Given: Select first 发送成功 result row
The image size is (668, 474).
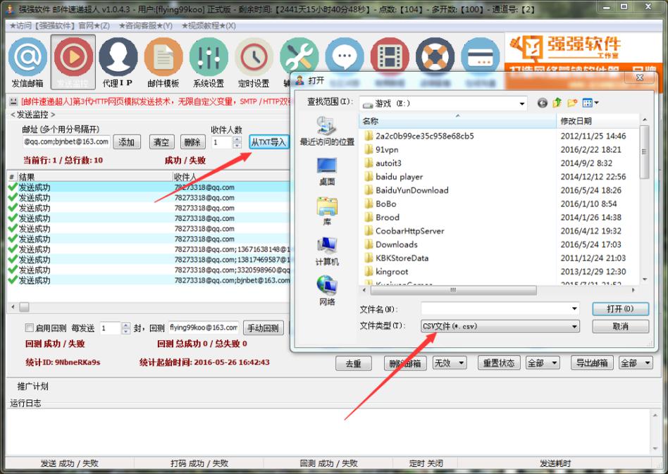Looking at the screenshot, I should 148,187.
